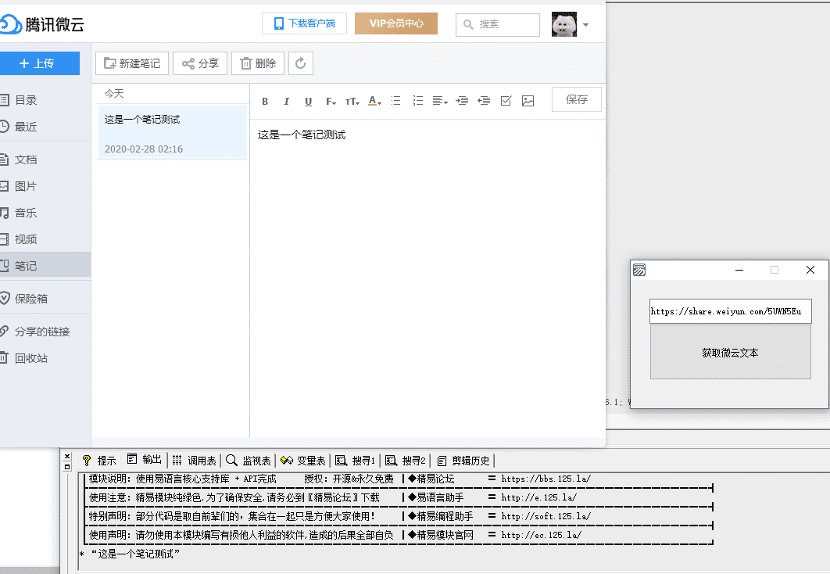
Task: Delete the note with 删除 button
Action: [258, 63]
